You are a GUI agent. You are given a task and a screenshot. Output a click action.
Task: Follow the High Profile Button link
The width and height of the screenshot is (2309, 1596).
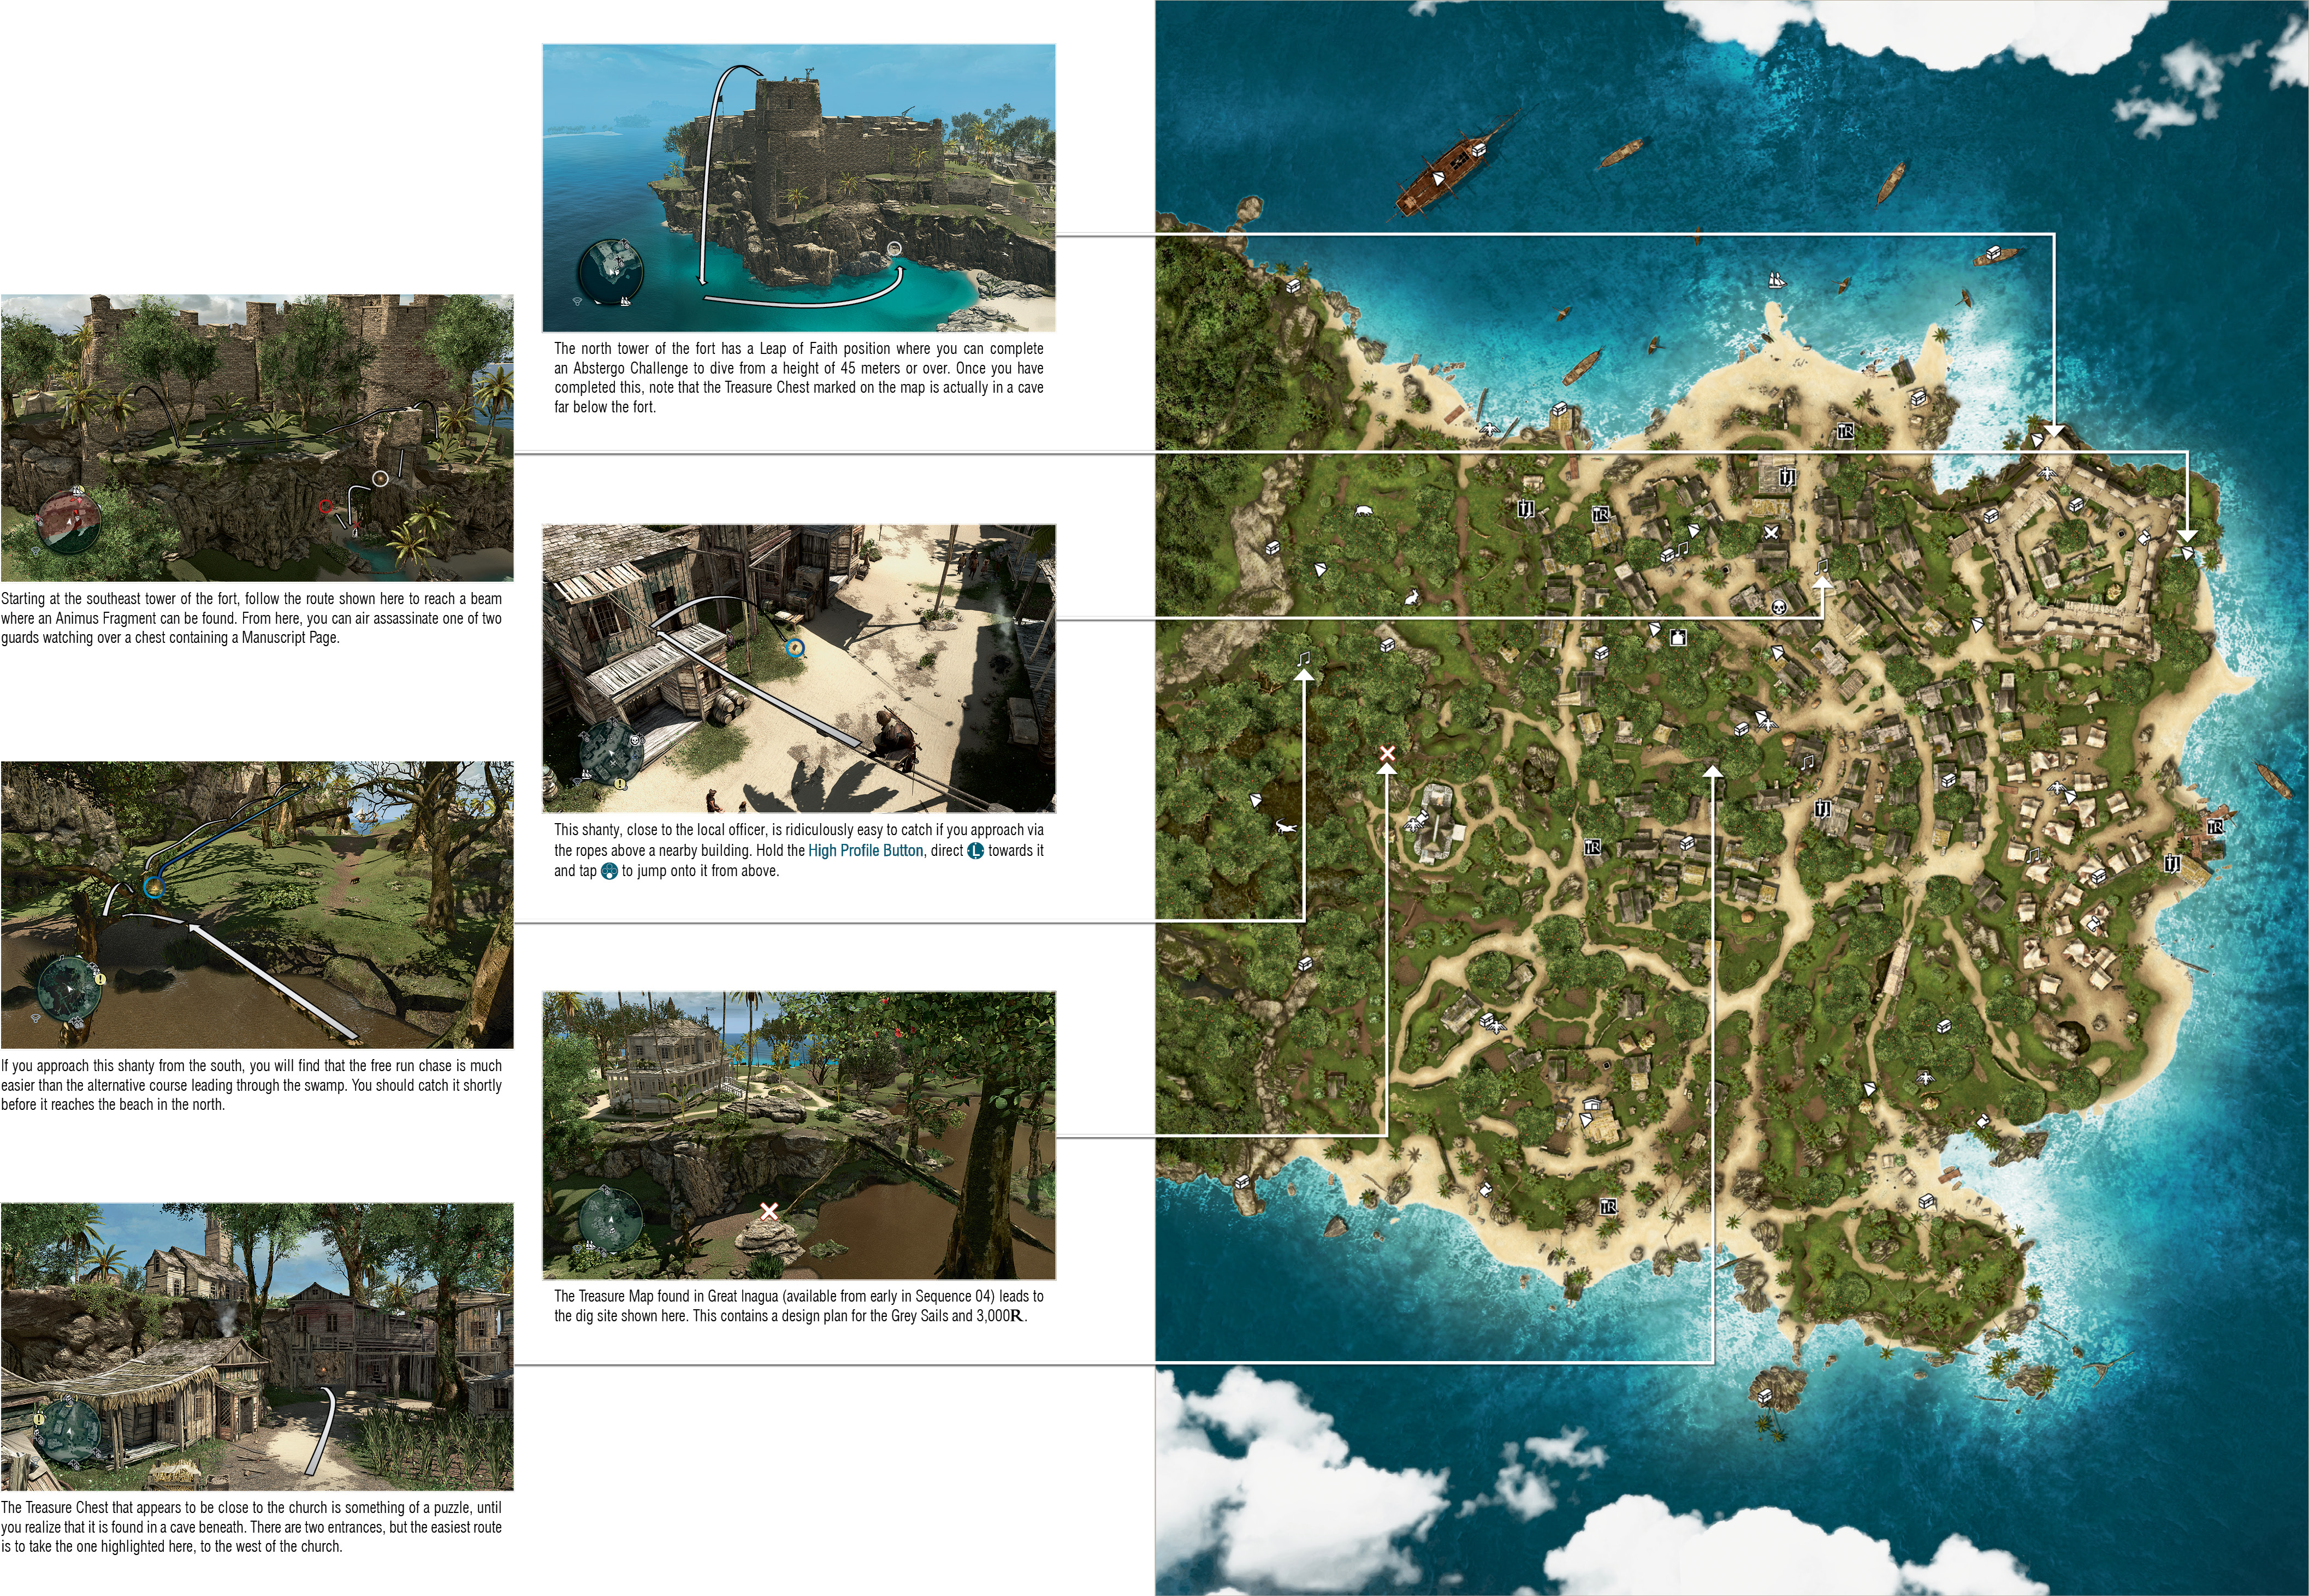click(866, 851)
